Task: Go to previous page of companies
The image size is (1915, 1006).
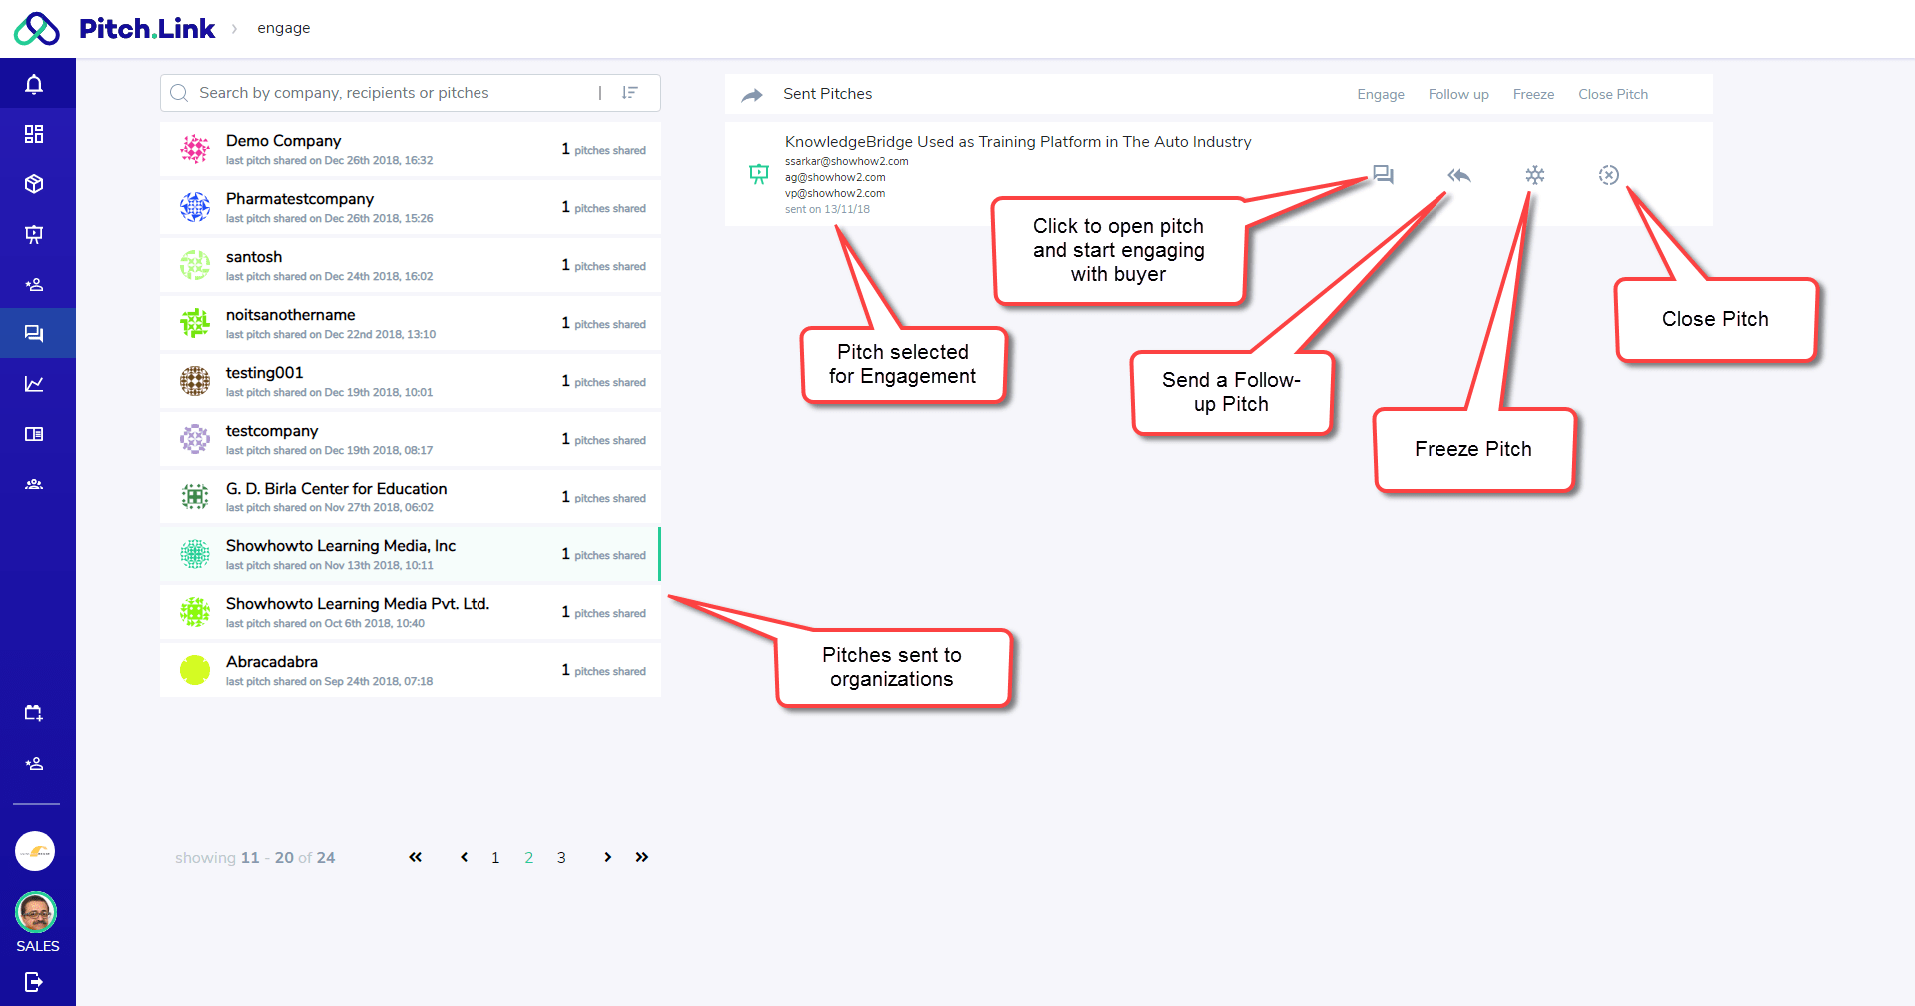Action: 464,857
